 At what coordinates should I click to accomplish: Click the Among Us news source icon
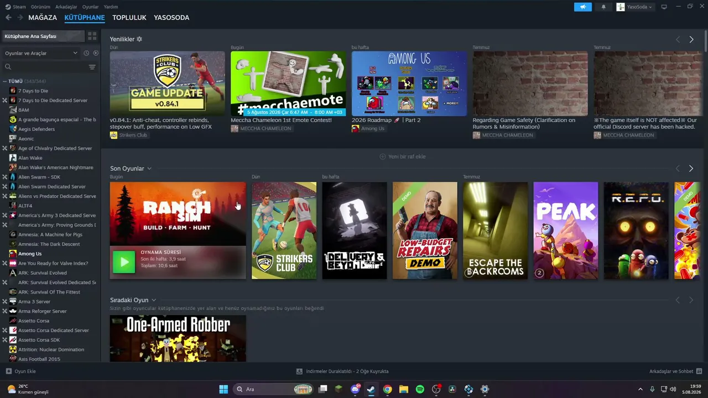click(355, 129)
